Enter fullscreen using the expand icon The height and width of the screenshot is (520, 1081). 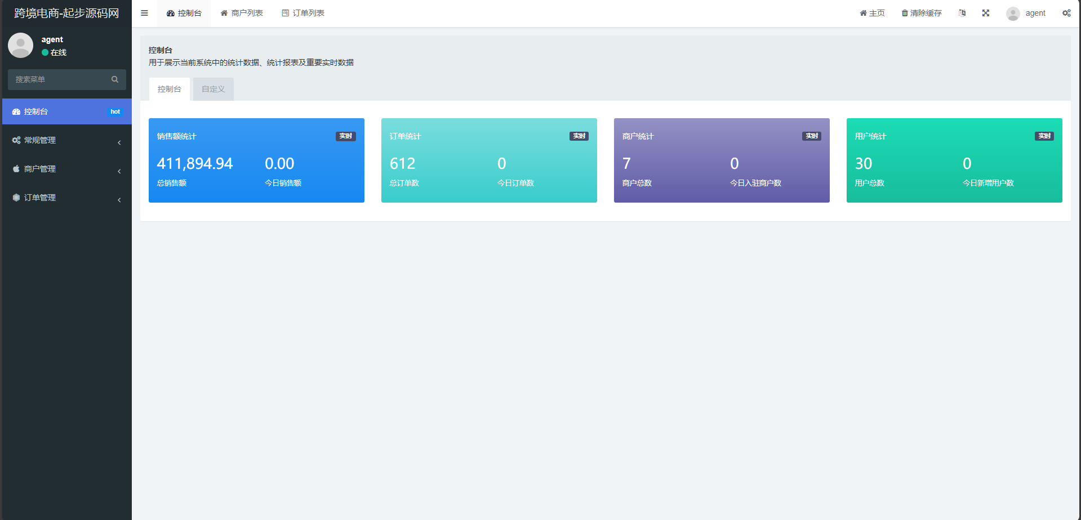coord(986,13)
